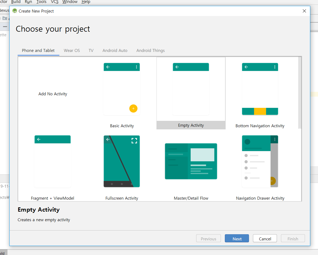Click the Android Studio icon in dialog title

(15, 11)
